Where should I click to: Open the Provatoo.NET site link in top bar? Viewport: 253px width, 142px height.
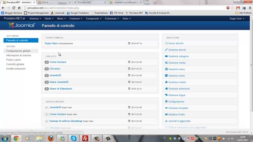(x=14, y=19)
